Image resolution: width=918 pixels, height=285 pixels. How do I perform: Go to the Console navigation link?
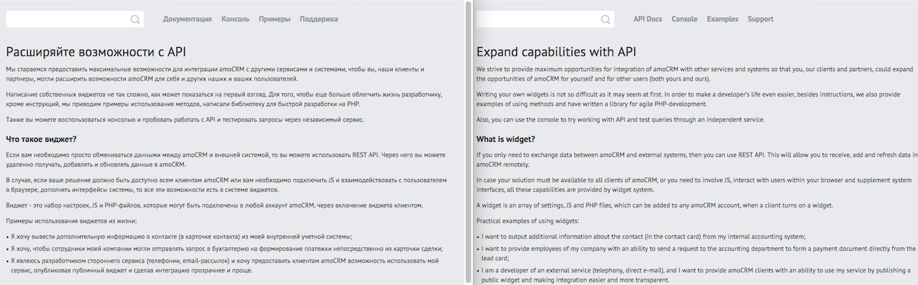coord(684,19)
